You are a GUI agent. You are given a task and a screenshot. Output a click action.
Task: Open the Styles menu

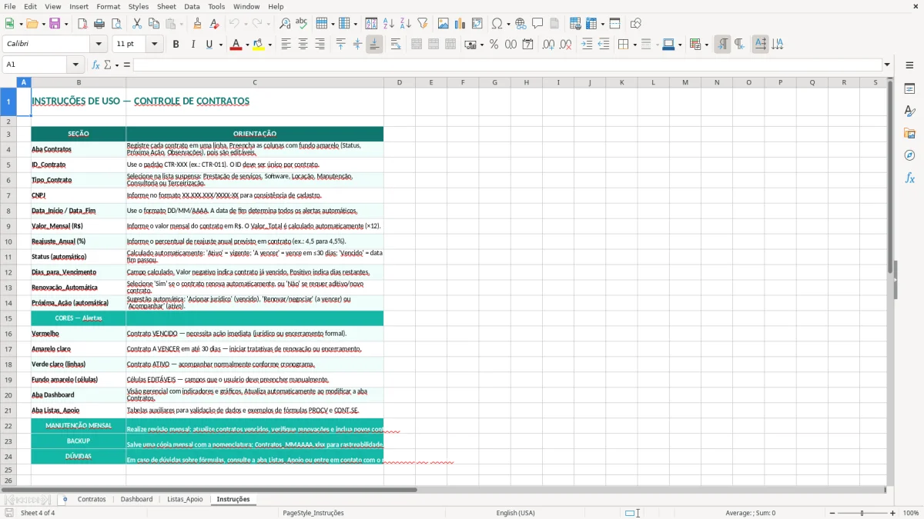(139, 6)
